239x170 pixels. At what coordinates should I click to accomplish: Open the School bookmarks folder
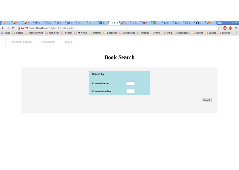(67, 33)
